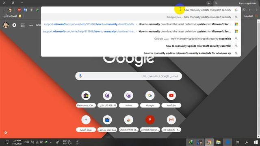Click the taskbar date and time clock
The width and height of the screenshot is (260, 146).
click(x=17, y=142)
